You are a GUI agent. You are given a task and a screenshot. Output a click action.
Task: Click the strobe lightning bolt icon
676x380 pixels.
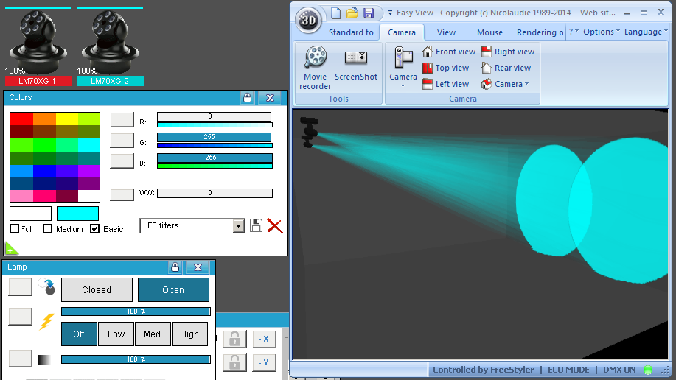(47, 321)
